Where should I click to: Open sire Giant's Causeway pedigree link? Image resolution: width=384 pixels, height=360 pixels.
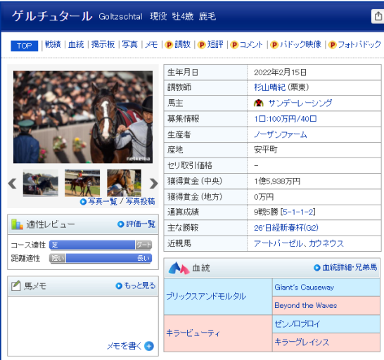tap(304, 287)
